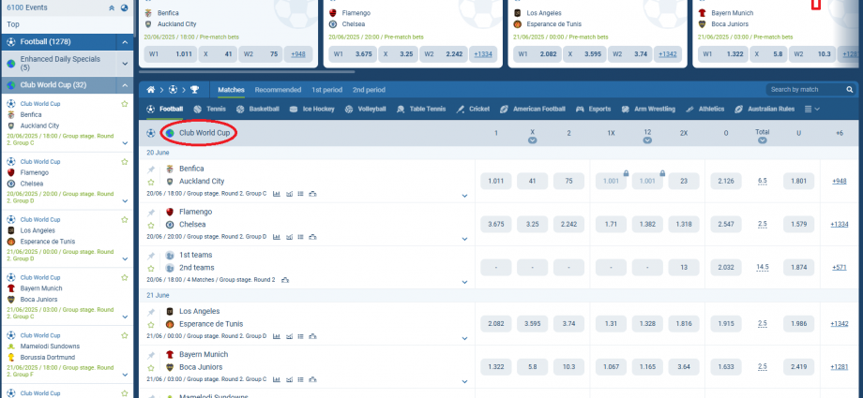The height and width of the screenshot is (398, 863).
Task: Select Tennis in the sports bar
Action: point(210,110)
